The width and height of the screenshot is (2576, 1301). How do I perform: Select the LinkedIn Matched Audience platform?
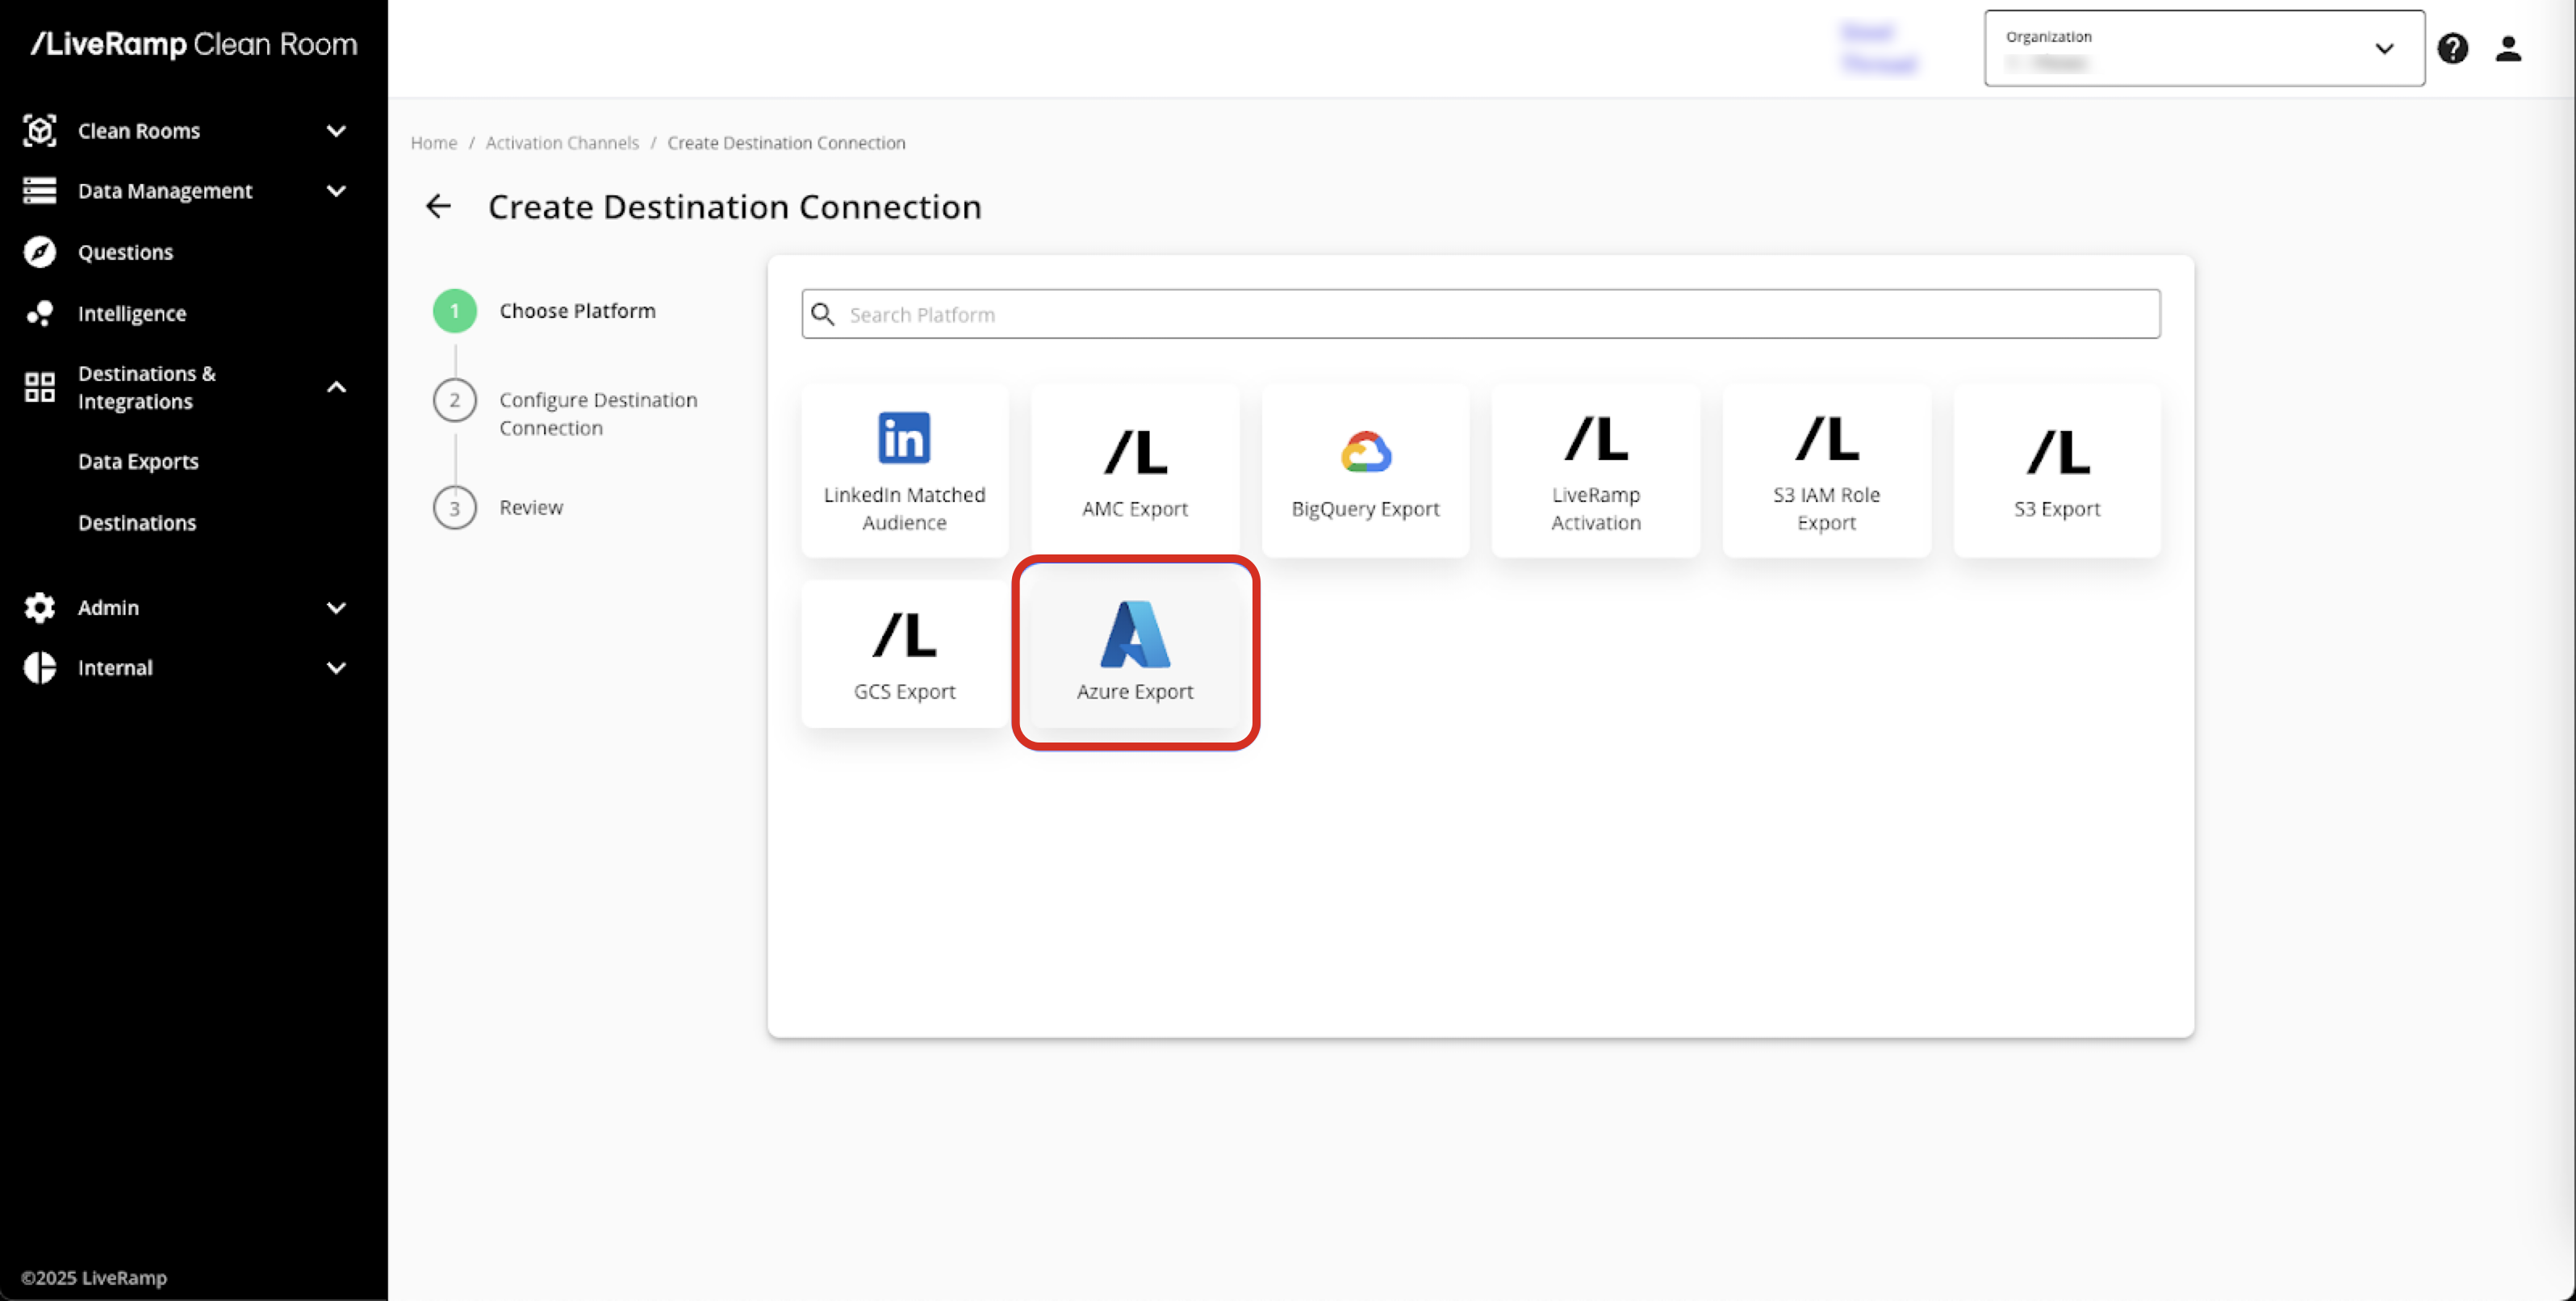(x=904, y=470)
